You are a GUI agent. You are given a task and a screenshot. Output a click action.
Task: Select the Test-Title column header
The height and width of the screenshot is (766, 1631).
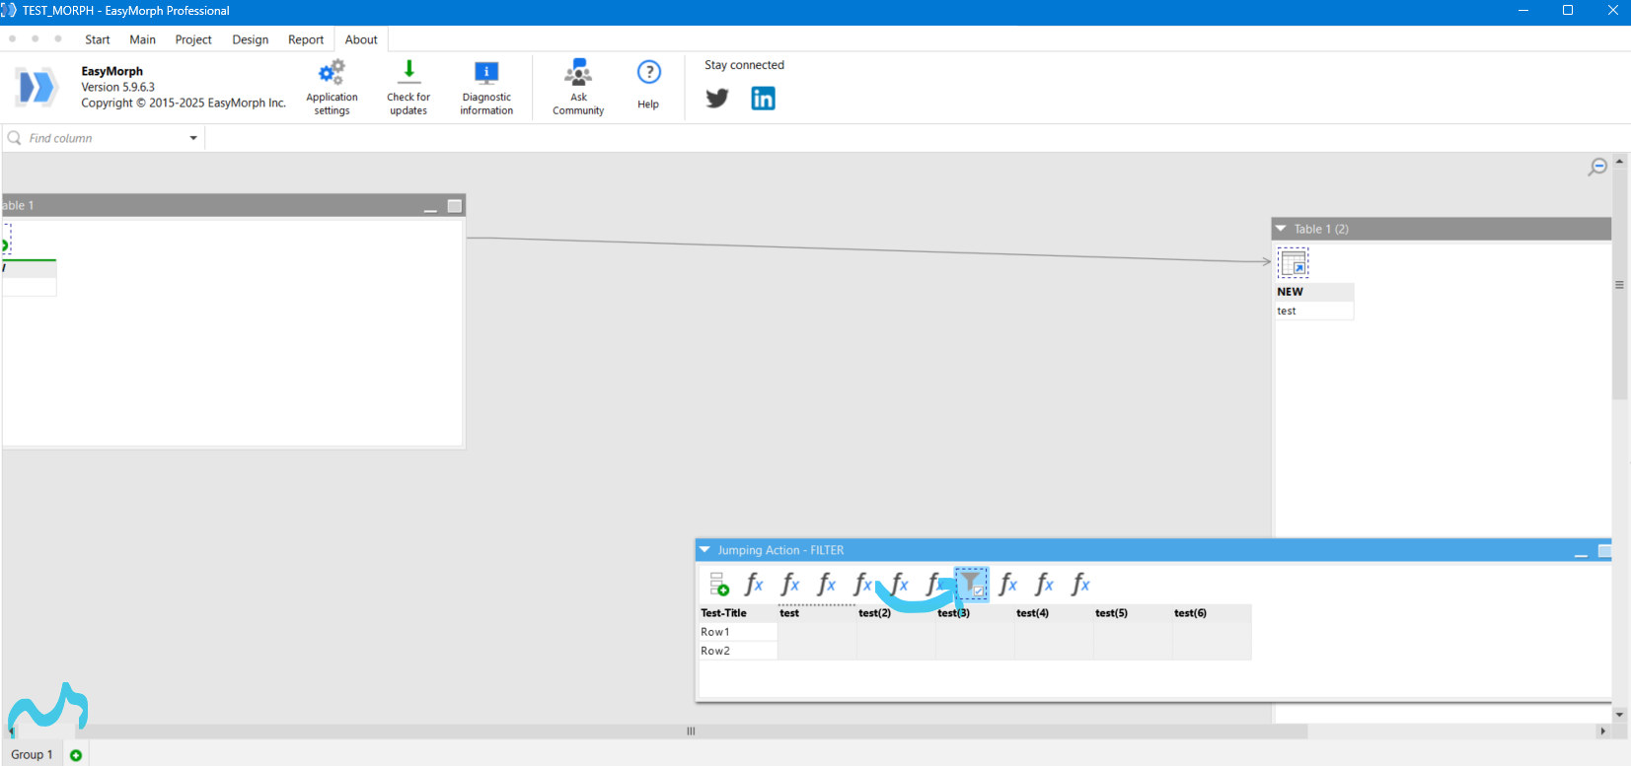738,613
